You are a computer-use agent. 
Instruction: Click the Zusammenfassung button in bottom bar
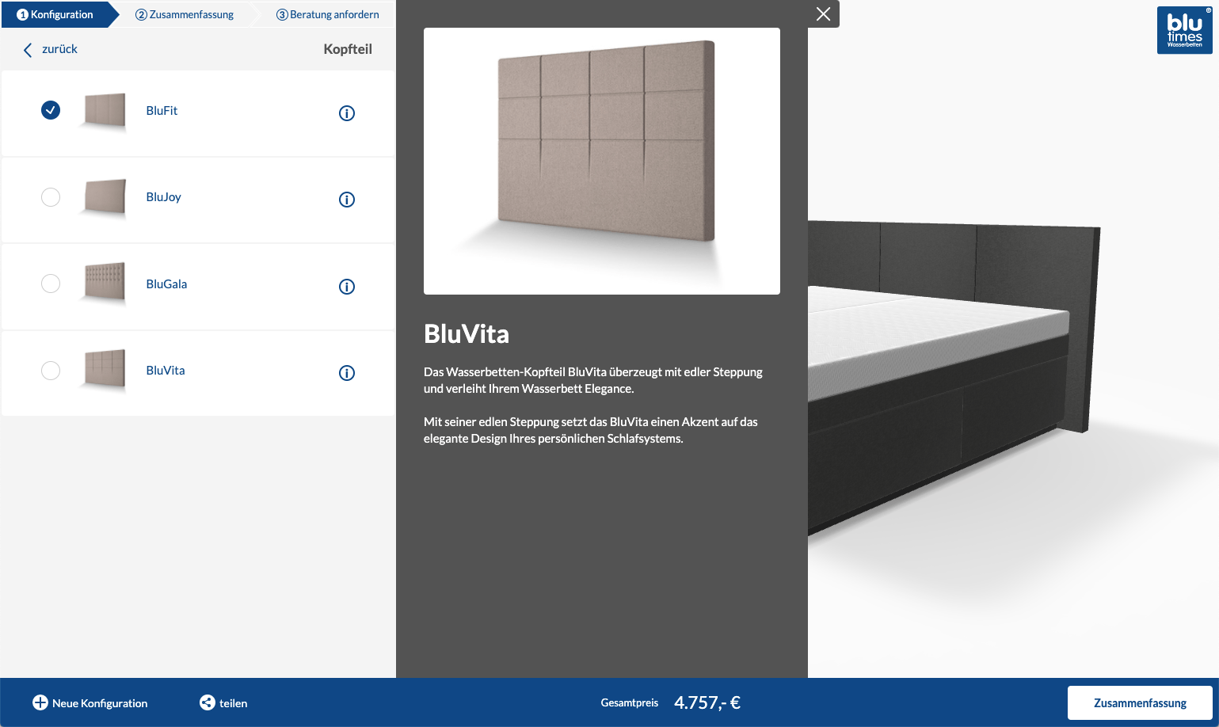1140,702
